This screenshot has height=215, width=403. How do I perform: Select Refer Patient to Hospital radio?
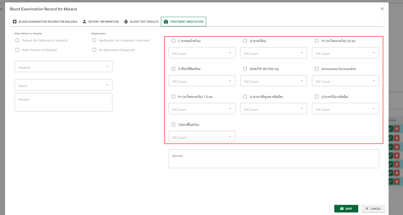tap(17, 50)
